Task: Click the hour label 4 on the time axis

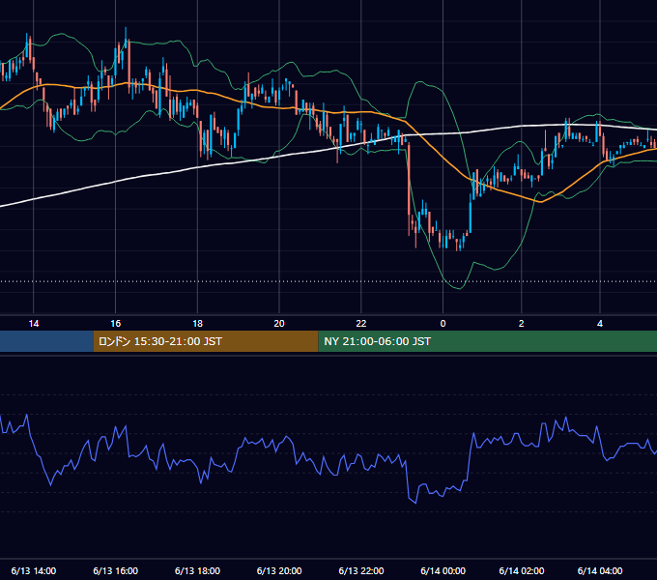Action: click(x=600, y=324)
